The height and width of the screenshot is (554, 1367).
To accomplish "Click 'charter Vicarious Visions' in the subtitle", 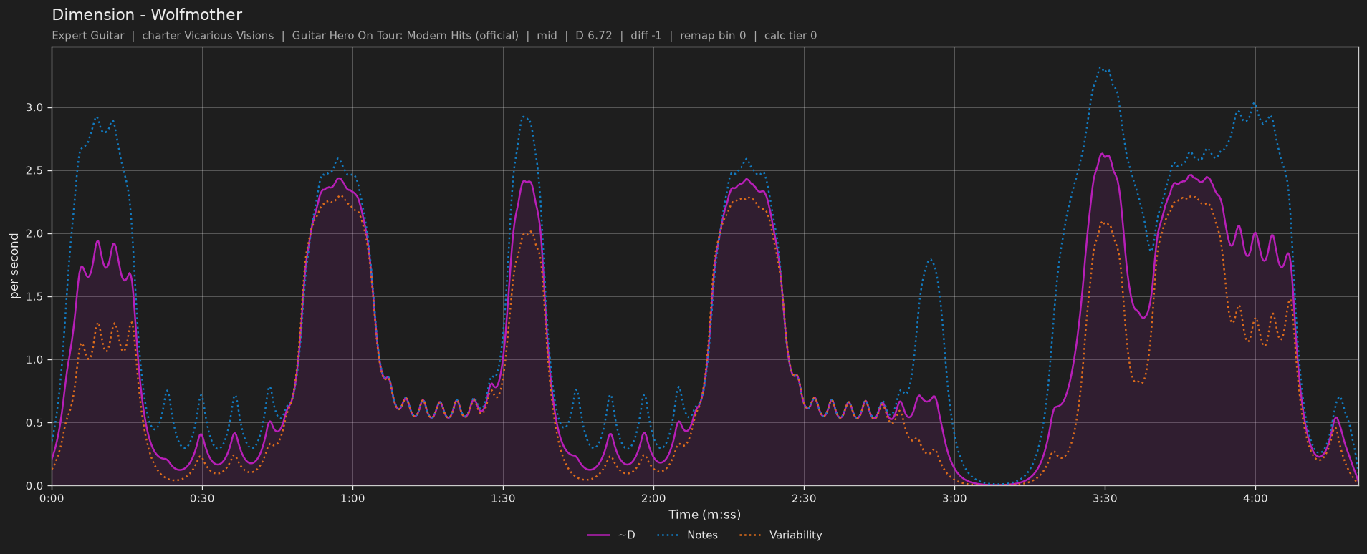I will tap(208, 35).
